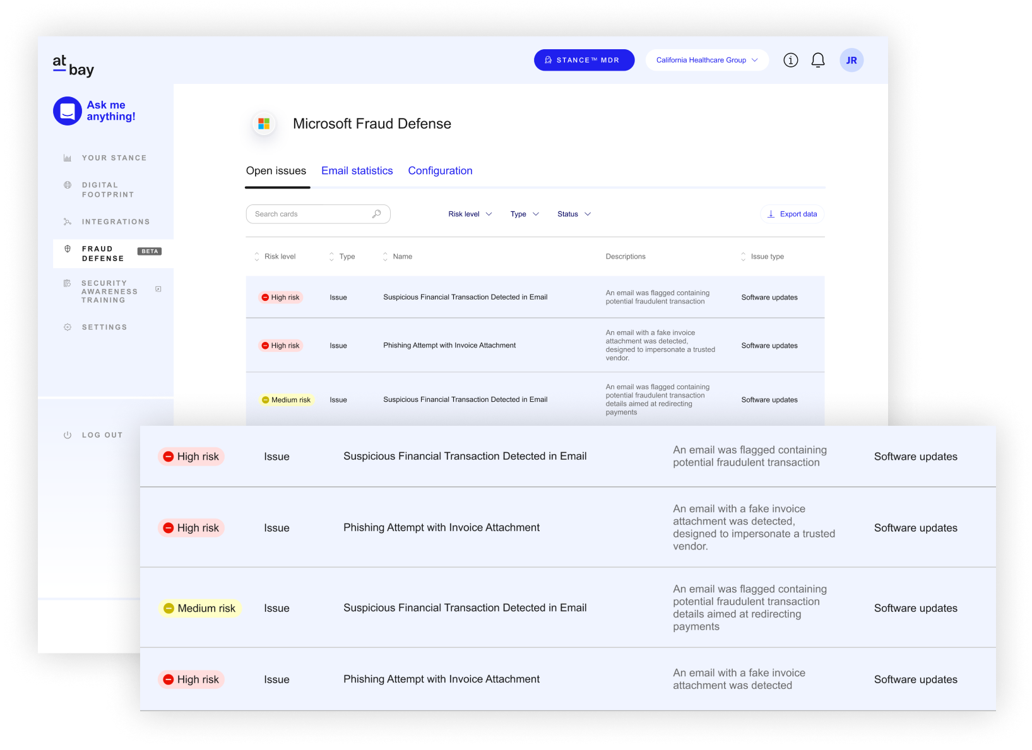Click enlarged 'An email with a fake invoice attachment was detected' last row
Screen dimensions: 1032x750
click(x=739, y=679)
